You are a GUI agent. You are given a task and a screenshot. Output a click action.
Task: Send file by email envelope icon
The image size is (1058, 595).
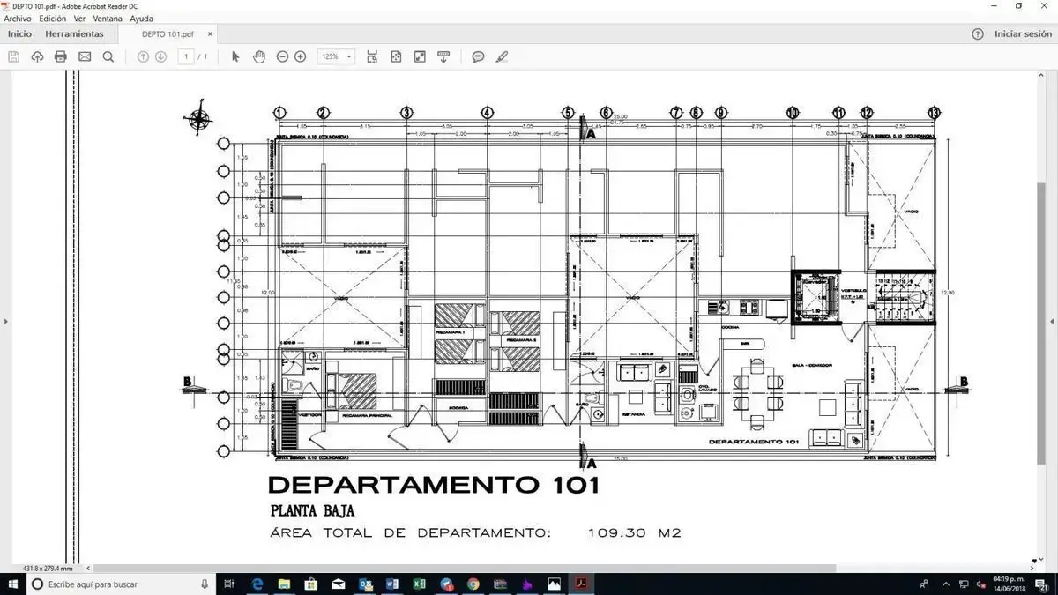click(x=85, y=56)
